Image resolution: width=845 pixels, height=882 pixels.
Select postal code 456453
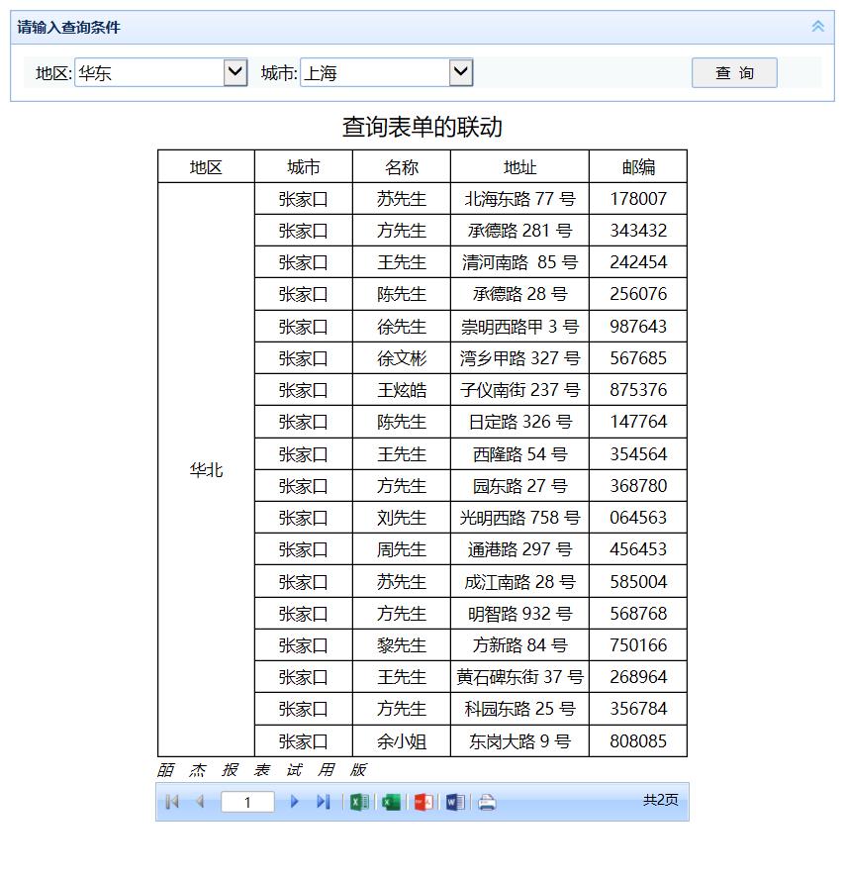click(638, 549)
